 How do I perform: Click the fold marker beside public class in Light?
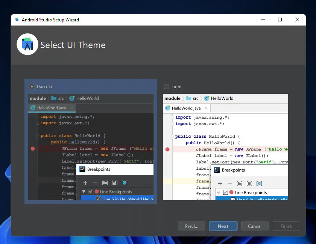click(172, 137)
